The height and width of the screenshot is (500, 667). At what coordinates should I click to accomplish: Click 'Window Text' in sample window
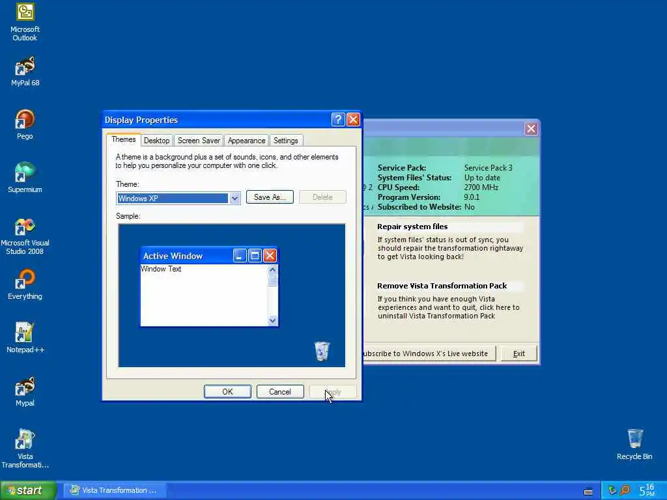click(162, 269)
